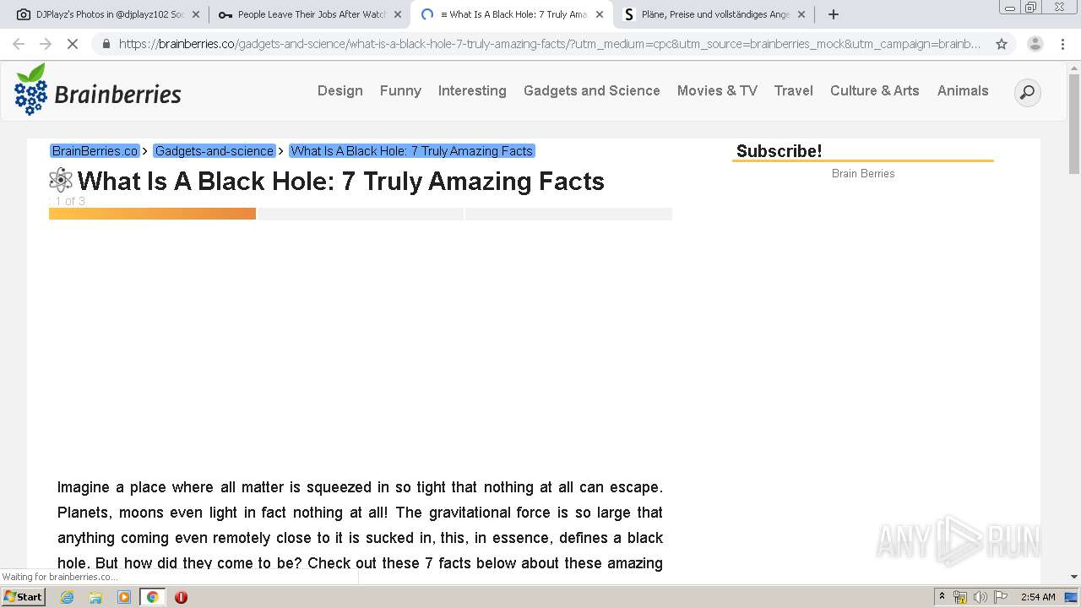This screenshot has width=1081, height=608.
Task: Click the '1 of 3' page counter
Action: pos(70,201)
